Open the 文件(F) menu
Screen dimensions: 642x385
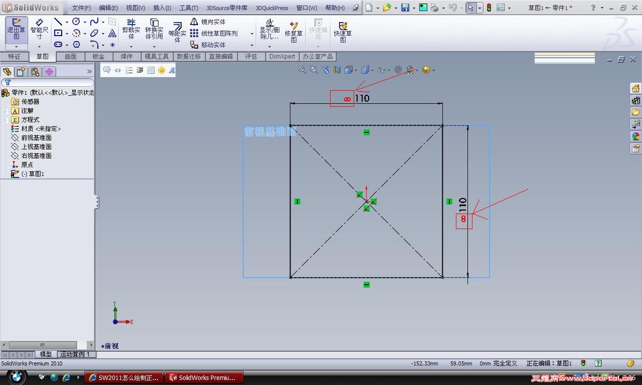81,8
